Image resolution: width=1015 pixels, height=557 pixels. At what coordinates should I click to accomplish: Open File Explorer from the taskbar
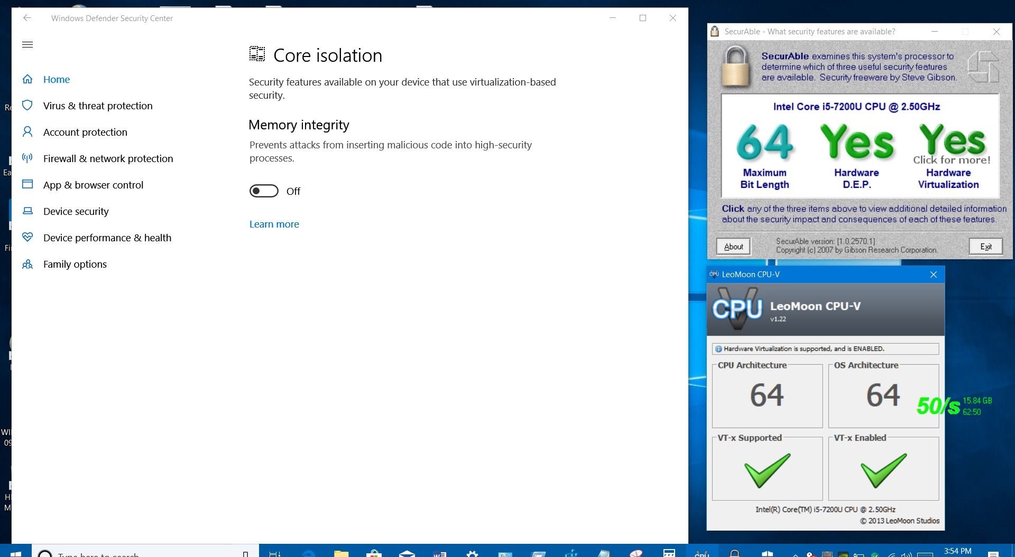(341, 553)
